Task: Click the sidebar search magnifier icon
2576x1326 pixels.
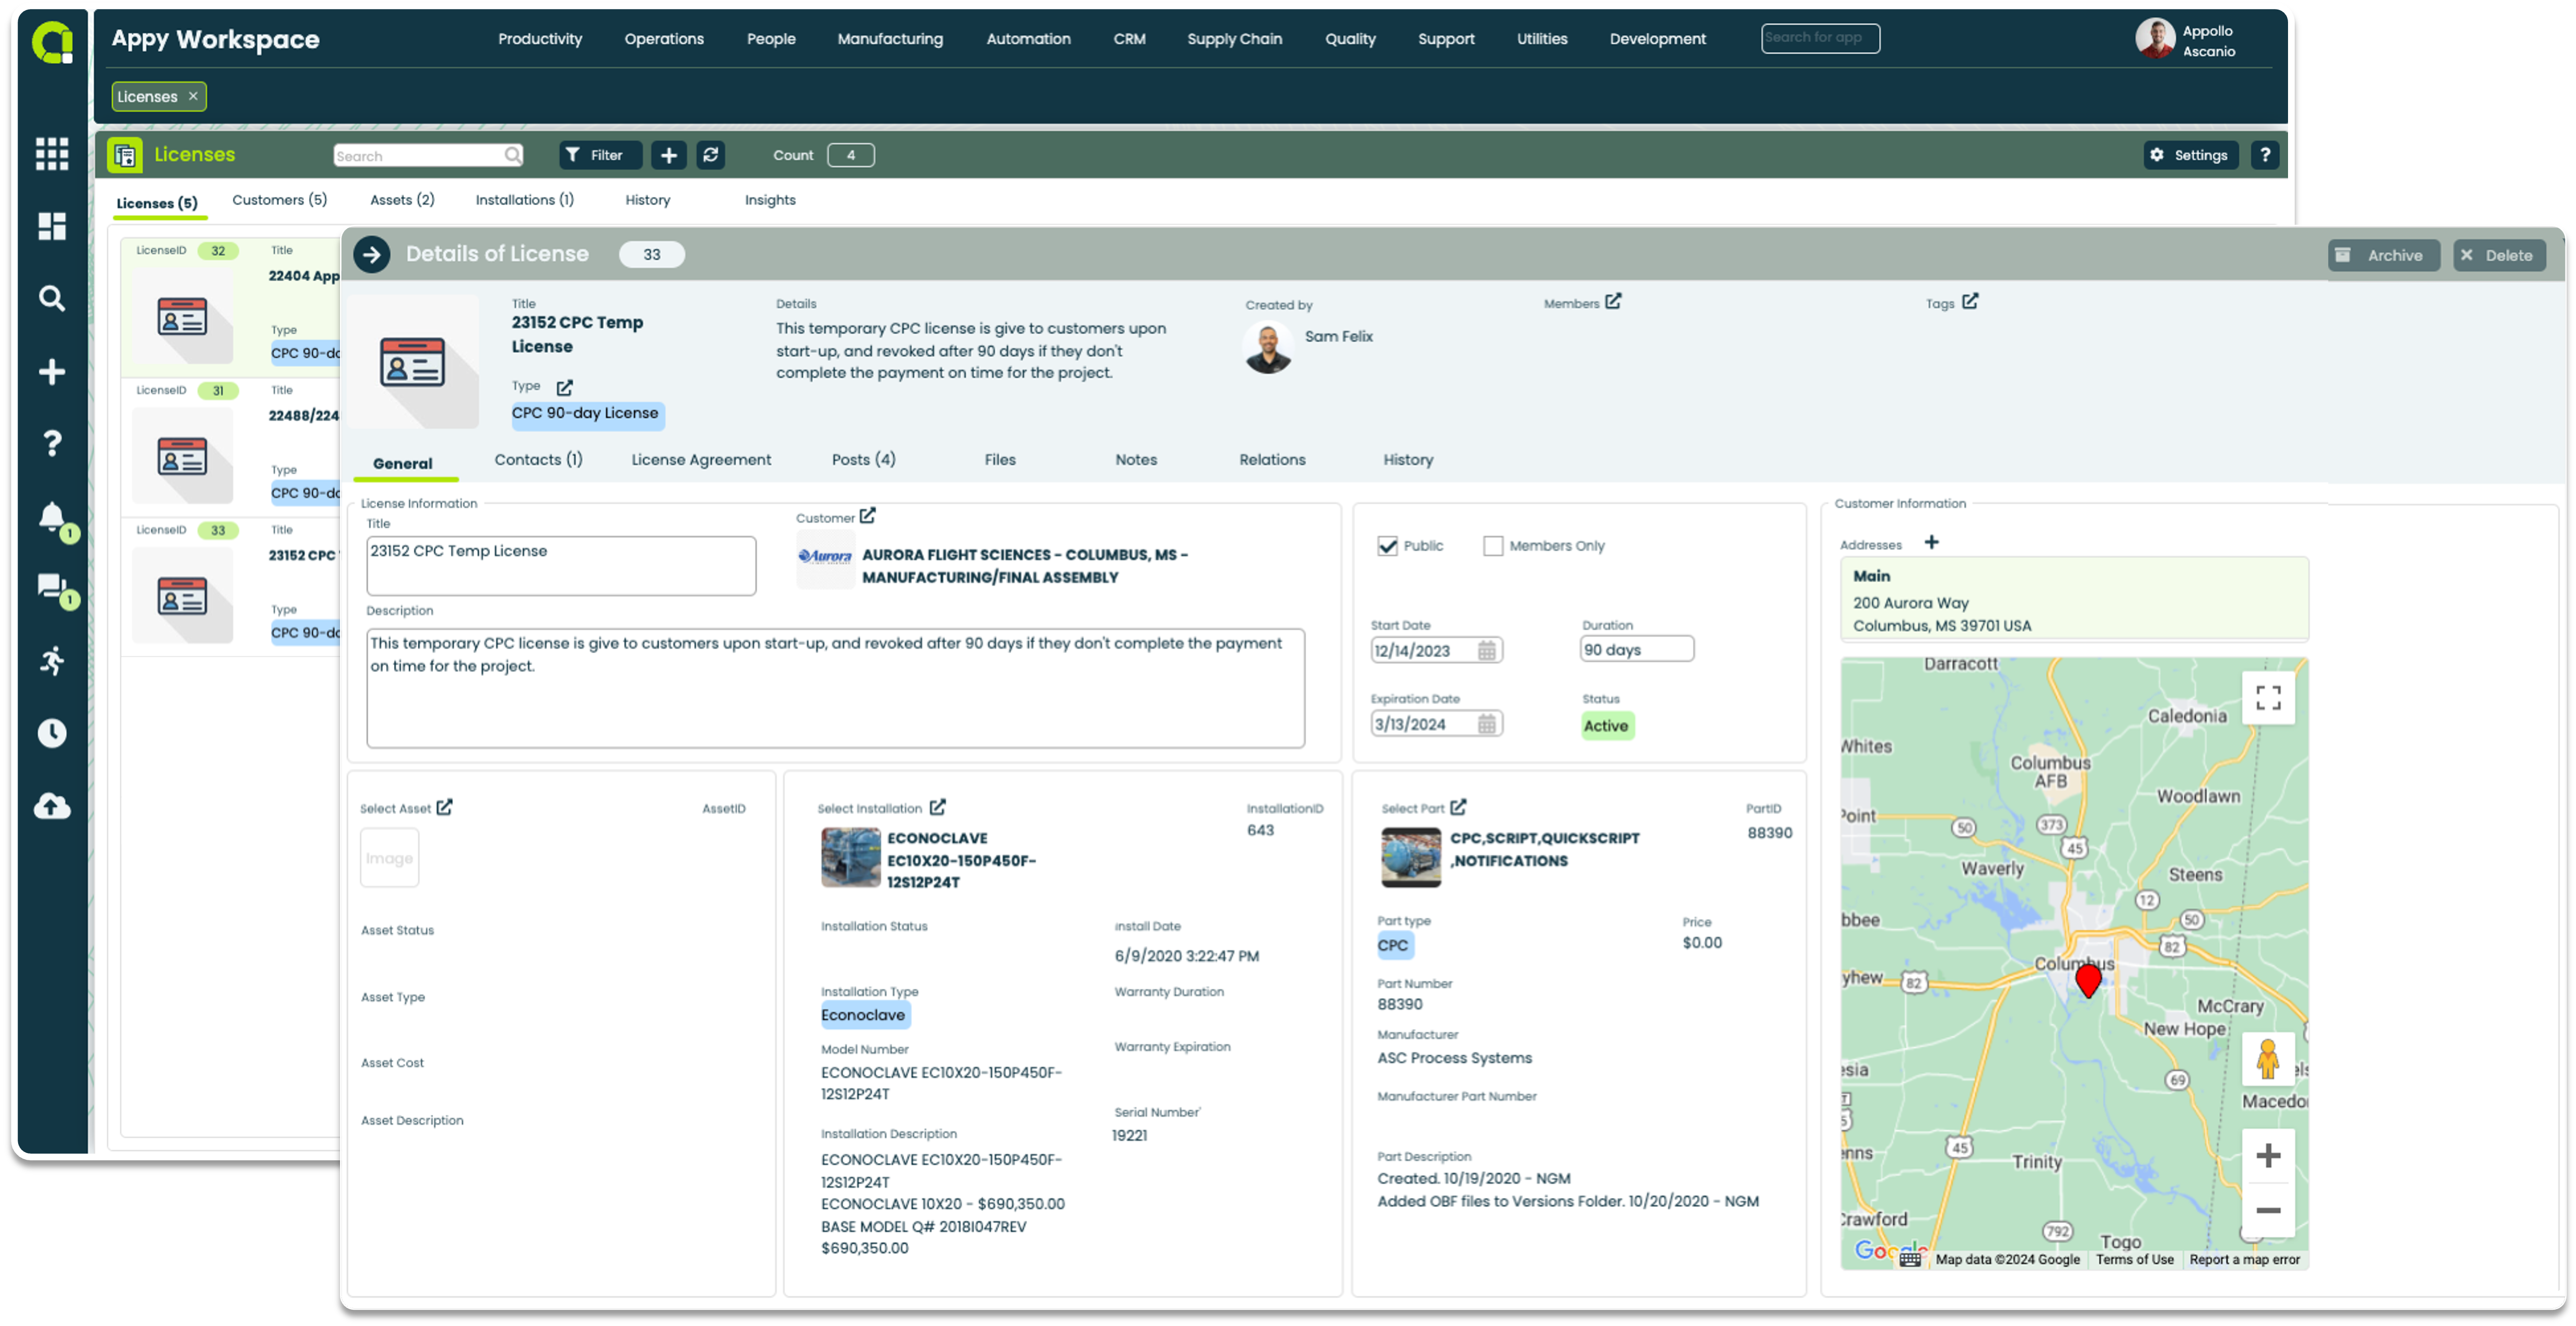Action: click(52, 298)
